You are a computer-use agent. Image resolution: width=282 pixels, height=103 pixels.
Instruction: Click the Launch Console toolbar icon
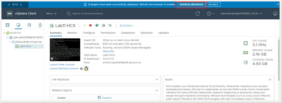97,25
